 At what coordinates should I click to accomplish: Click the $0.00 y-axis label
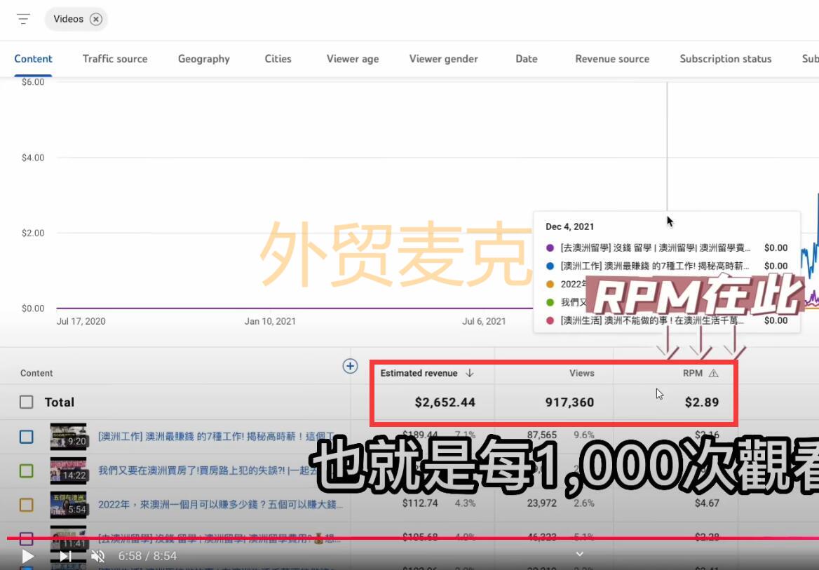(x=33, y=308)
